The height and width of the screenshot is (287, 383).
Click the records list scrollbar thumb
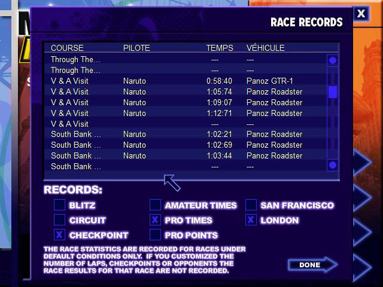[x=333, y=92]
